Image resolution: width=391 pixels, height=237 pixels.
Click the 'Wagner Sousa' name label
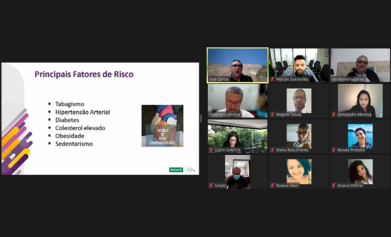tap(288, 115)
